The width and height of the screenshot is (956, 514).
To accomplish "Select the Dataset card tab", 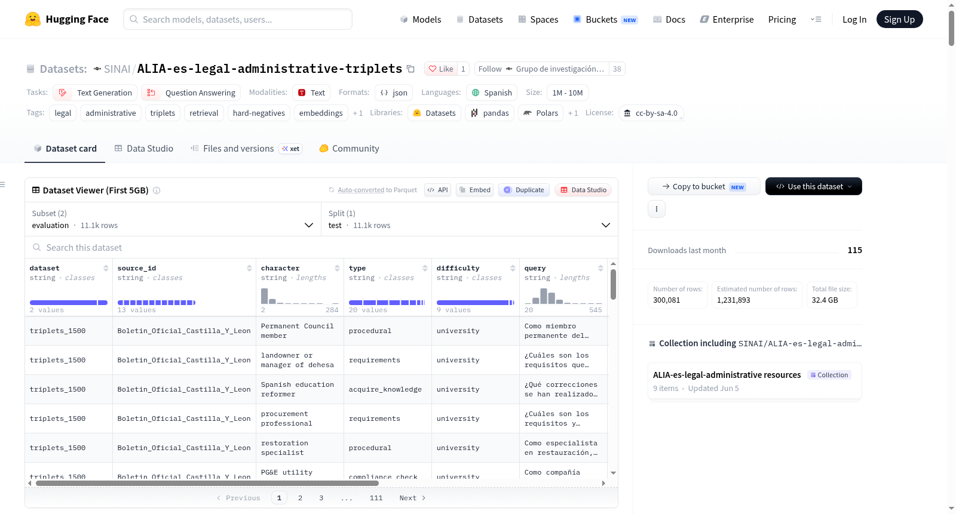I will 65,149.
